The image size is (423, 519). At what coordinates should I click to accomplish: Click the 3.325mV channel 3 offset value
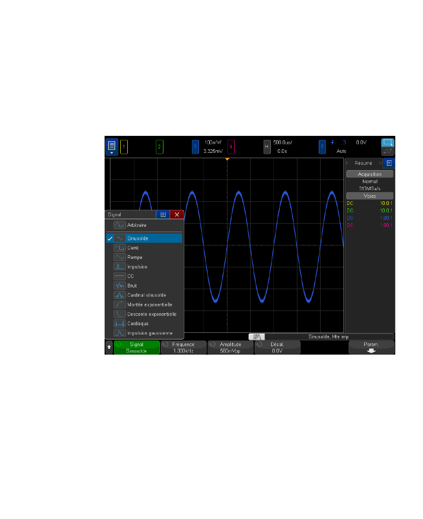pos(213,151)
